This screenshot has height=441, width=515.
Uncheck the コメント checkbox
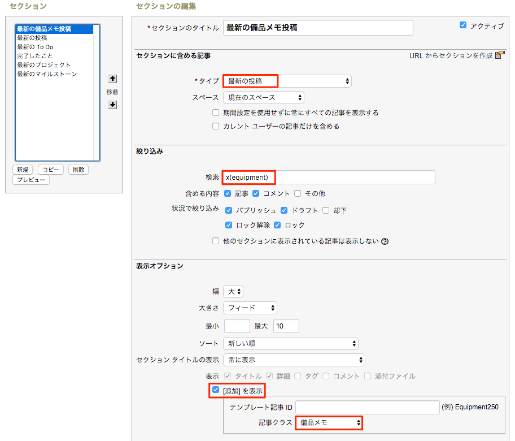point(256,193)
